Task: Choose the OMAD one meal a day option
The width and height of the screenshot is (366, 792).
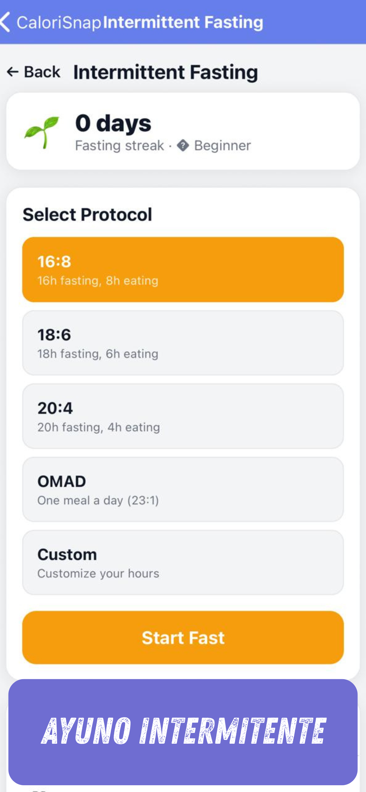Action: tap(183, 489)
